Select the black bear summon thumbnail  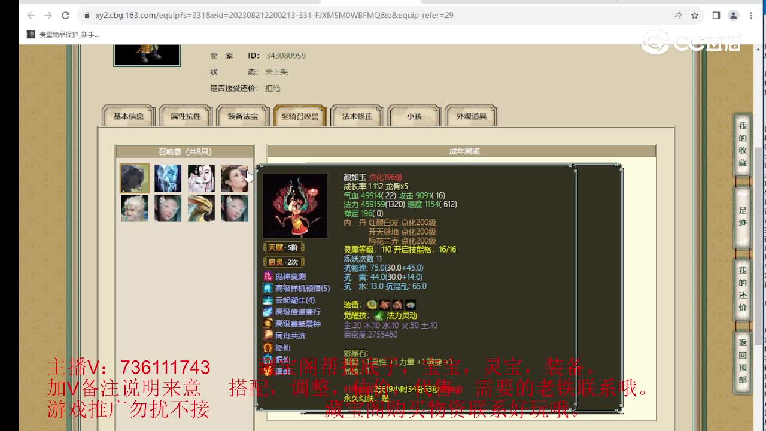coord(135,178)
